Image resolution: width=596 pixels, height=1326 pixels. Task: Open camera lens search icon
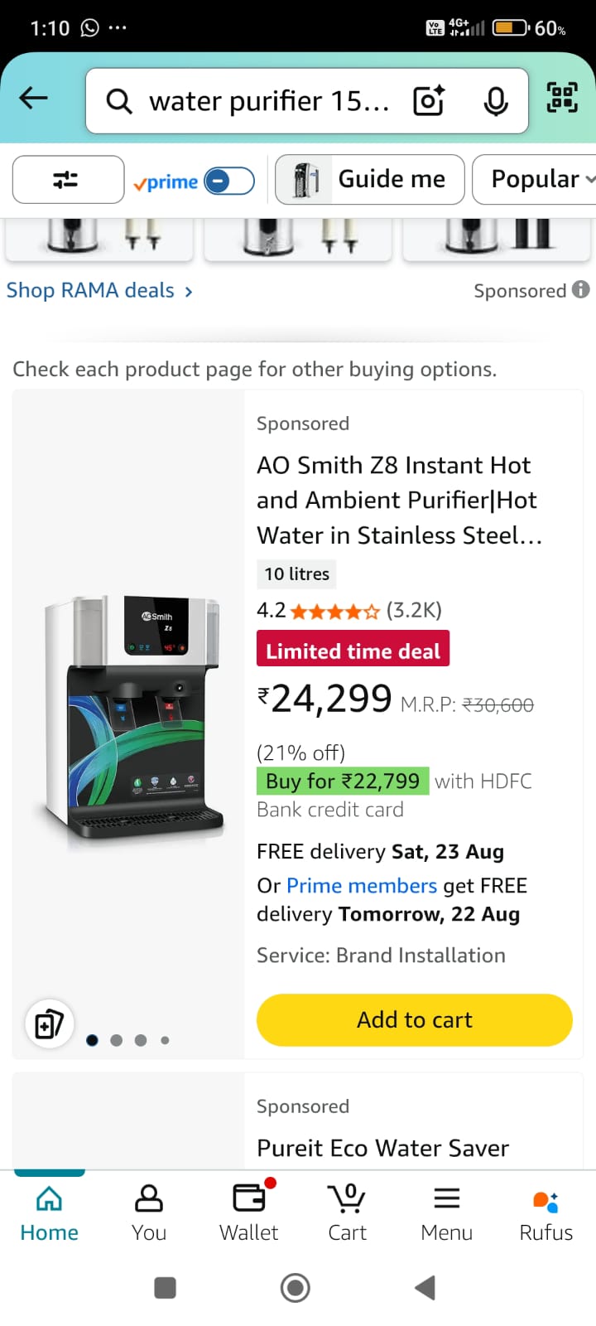(x=429, y=101)
